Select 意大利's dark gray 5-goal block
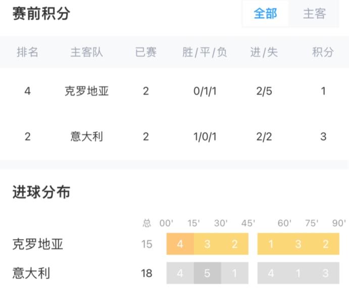Viewport: 349px width, 297px height. point(208,274)
